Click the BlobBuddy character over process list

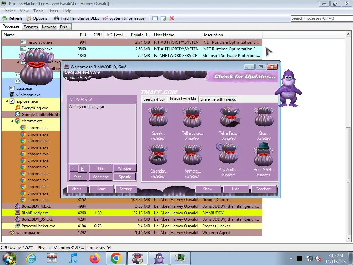[37, 67]
